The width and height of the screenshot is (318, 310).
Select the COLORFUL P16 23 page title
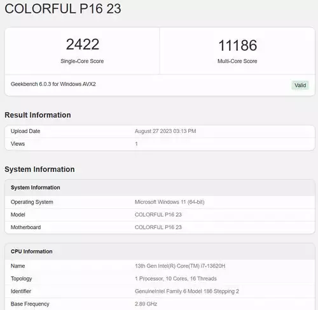(63, 9)
